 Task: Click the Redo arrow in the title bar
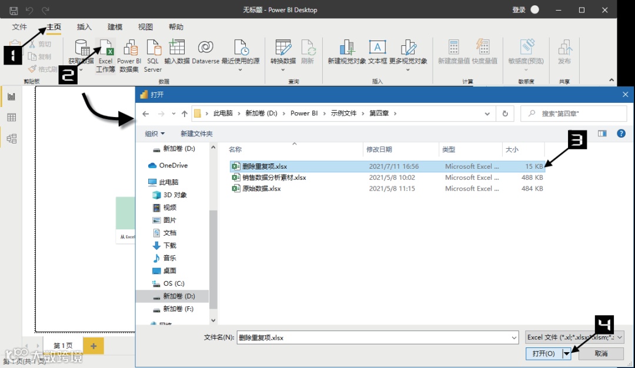45,10
